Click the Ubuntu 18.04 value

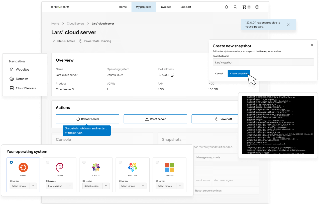click(x=115, y=75)
